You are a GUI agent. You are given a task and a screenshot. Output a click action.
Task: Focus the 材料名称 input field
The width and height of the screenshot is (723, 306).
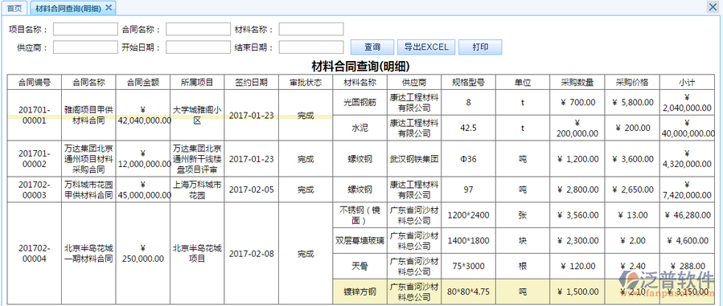[311, 30]
